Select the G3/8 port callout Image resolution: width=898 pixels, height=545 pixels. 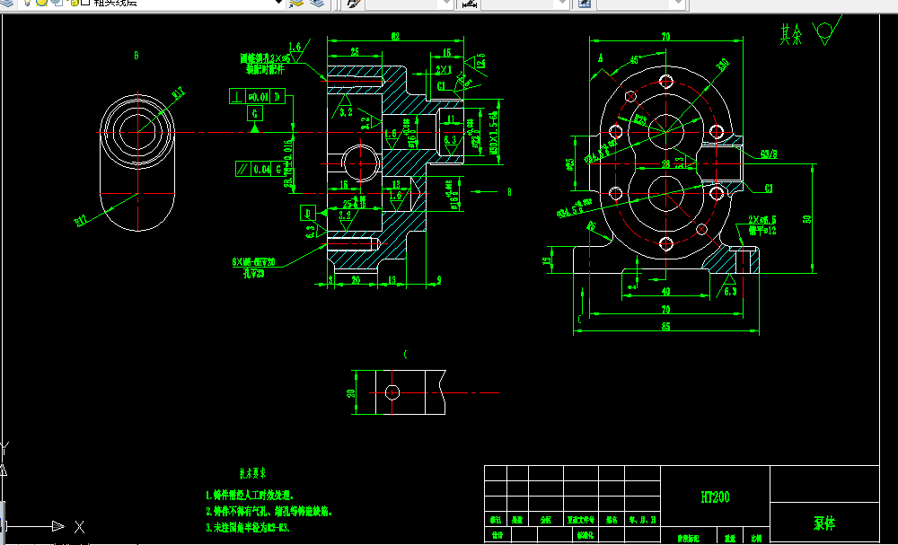coord(769,154)
